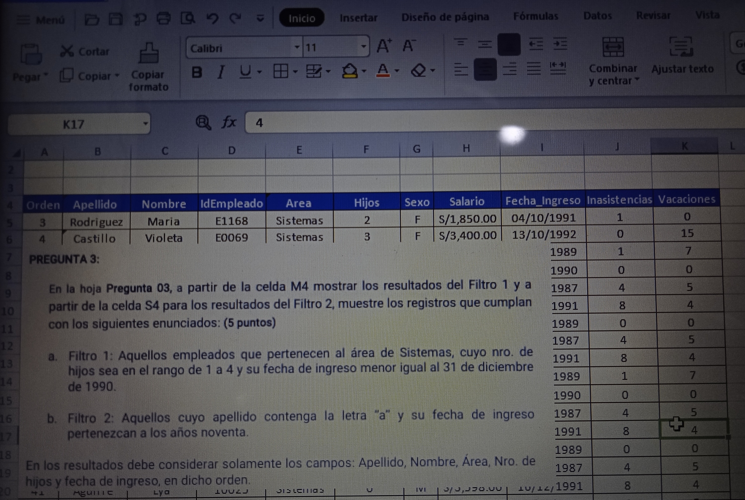Click the Open folder icon
The height and width of the screenshot is (500, 745).
pyautogui.click(x=91, y=20)
